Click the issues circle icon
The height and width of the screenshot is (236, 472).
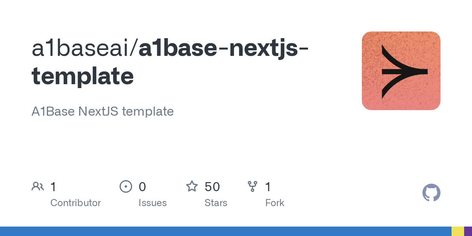(125, 186)
